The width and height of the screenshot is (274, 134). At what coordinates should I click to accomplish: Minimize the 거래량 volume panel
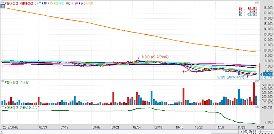[x=256, y=81]
